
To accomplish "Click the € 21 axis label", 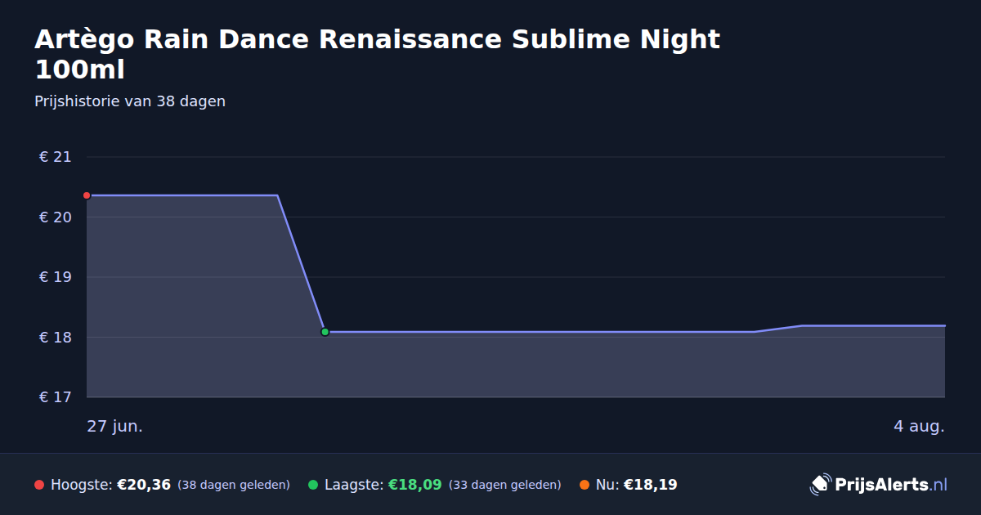I will click(x=55, y=157).
